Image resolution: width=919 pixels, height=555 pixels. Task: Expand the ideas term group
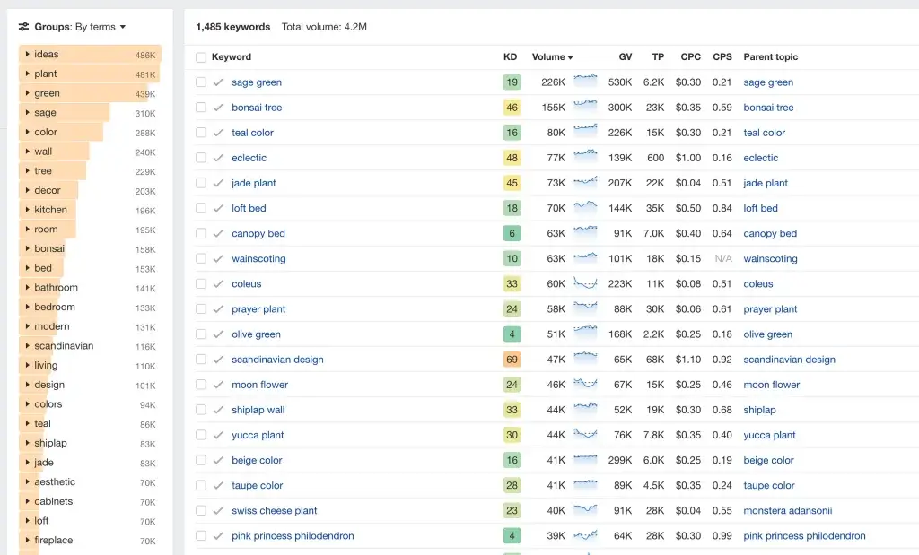27,55
